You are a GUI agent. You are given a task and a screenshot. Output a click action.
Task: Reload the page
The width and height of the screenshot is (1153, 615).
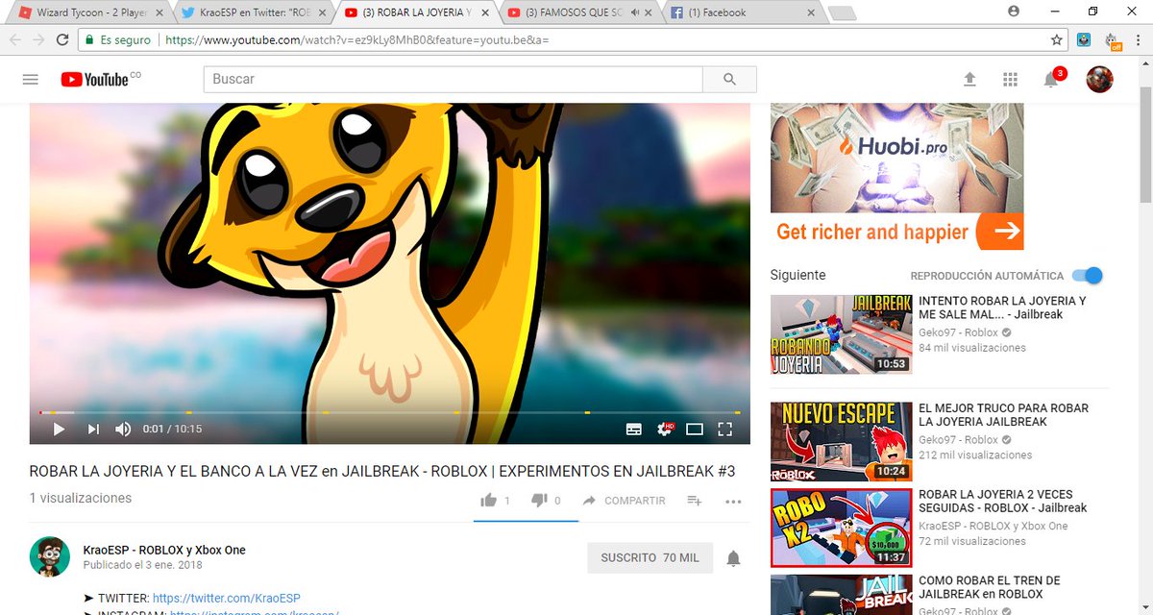62,40
